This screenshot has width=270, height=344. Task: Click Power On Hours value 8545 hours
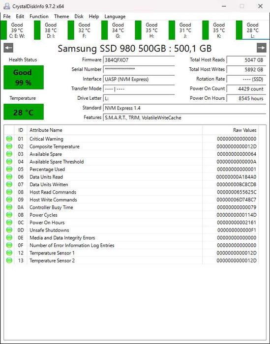tap(246, 98)
